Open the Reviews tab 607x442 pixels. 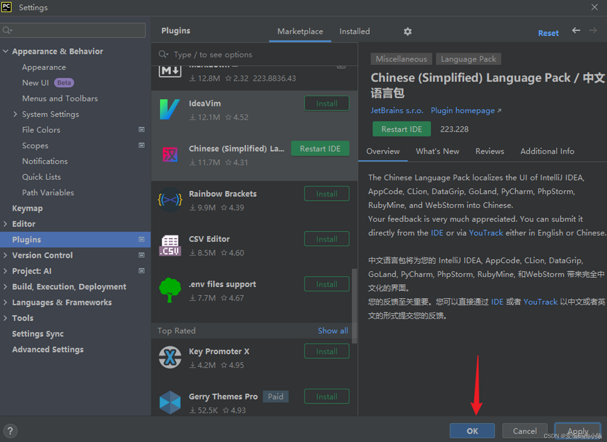pos(489,151)
